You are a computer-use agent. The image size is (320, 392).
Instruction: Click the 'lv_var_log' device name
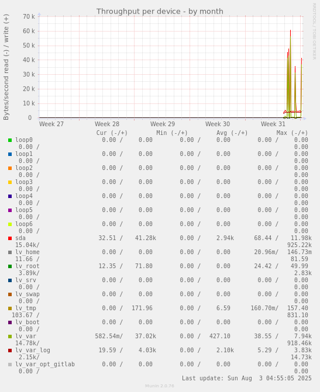pos(33,351)
